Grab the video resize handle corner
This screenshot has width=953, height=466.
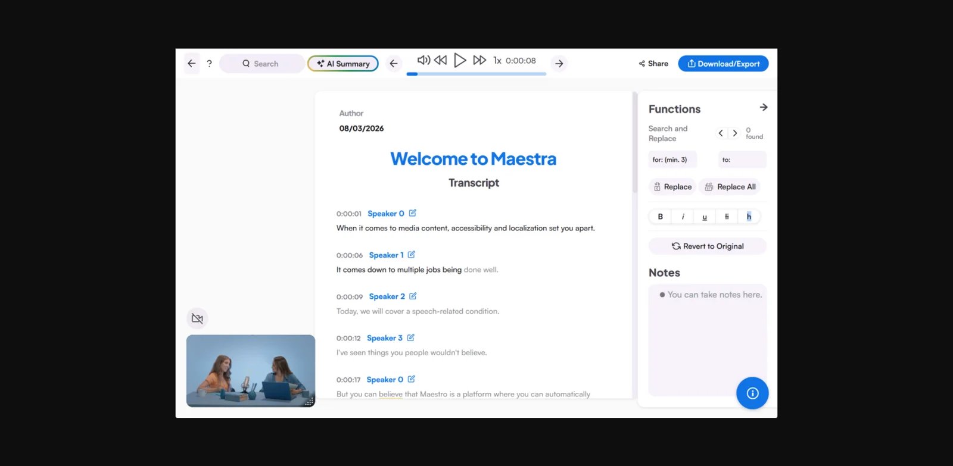click(x=309, y=402)
